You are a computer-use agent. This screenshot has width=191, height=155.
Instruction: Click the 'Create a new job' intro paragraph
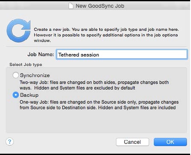pos(106,35)
